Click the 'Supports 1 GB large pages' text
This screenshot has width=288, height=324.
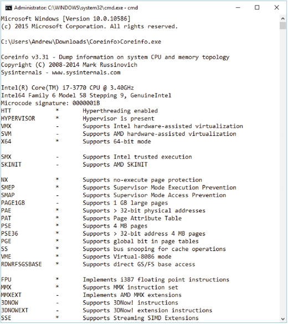[x=125, y=203]
